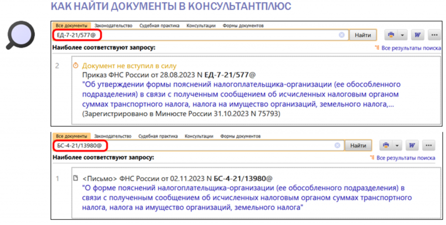
Task: Click Найти button next to ЕД-7-21/577@ query
Action: coord(363,35)
